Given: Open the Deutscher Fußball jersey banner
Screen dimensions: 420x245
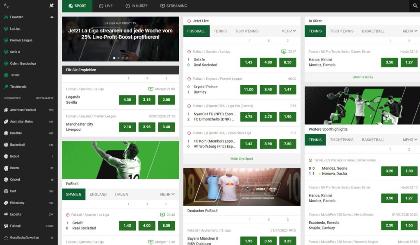Looking at the screenshot, I should pos(242,187).
